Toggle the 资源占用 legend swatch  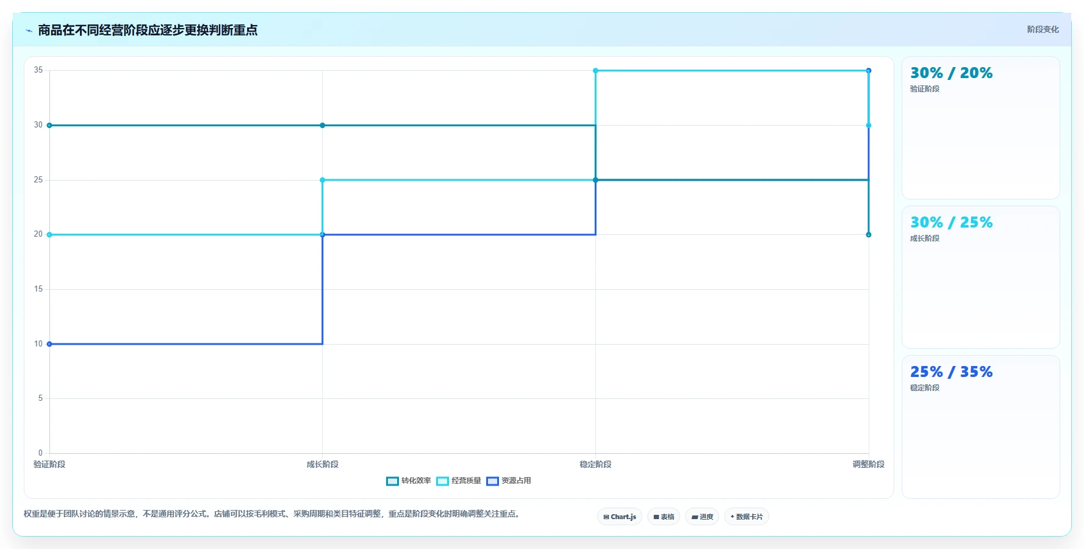tap(492, 481)
